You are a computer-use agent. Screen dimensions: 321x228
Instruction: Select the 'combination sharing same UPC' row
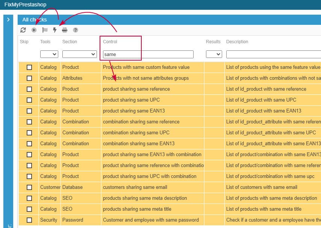[136, 133]
